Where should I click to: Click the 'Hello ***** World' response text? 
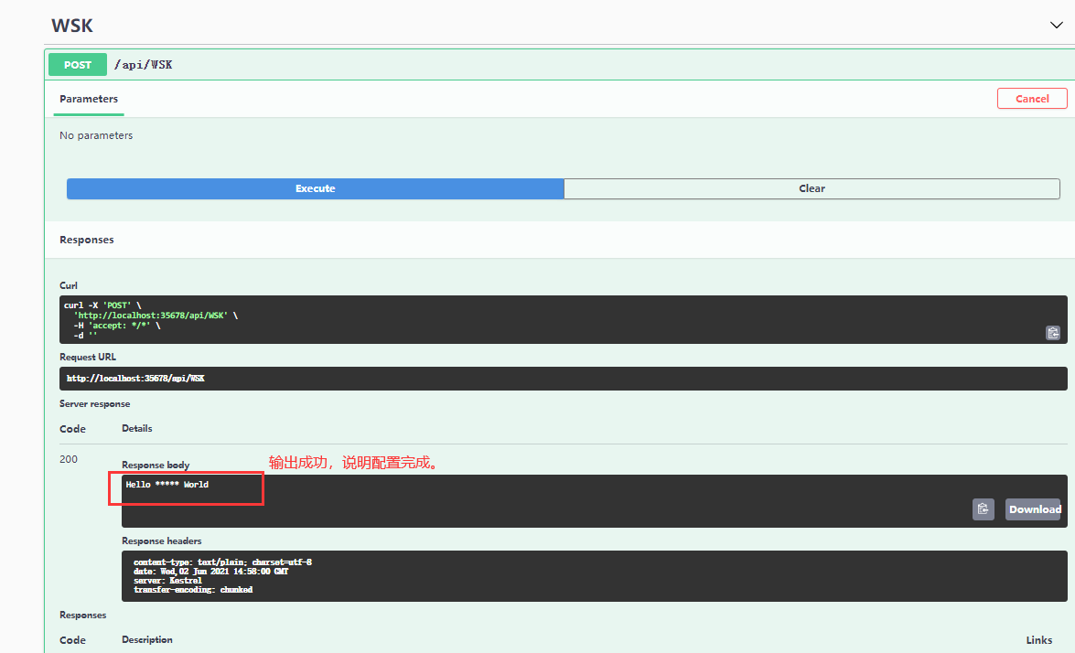tap(167, 485)
